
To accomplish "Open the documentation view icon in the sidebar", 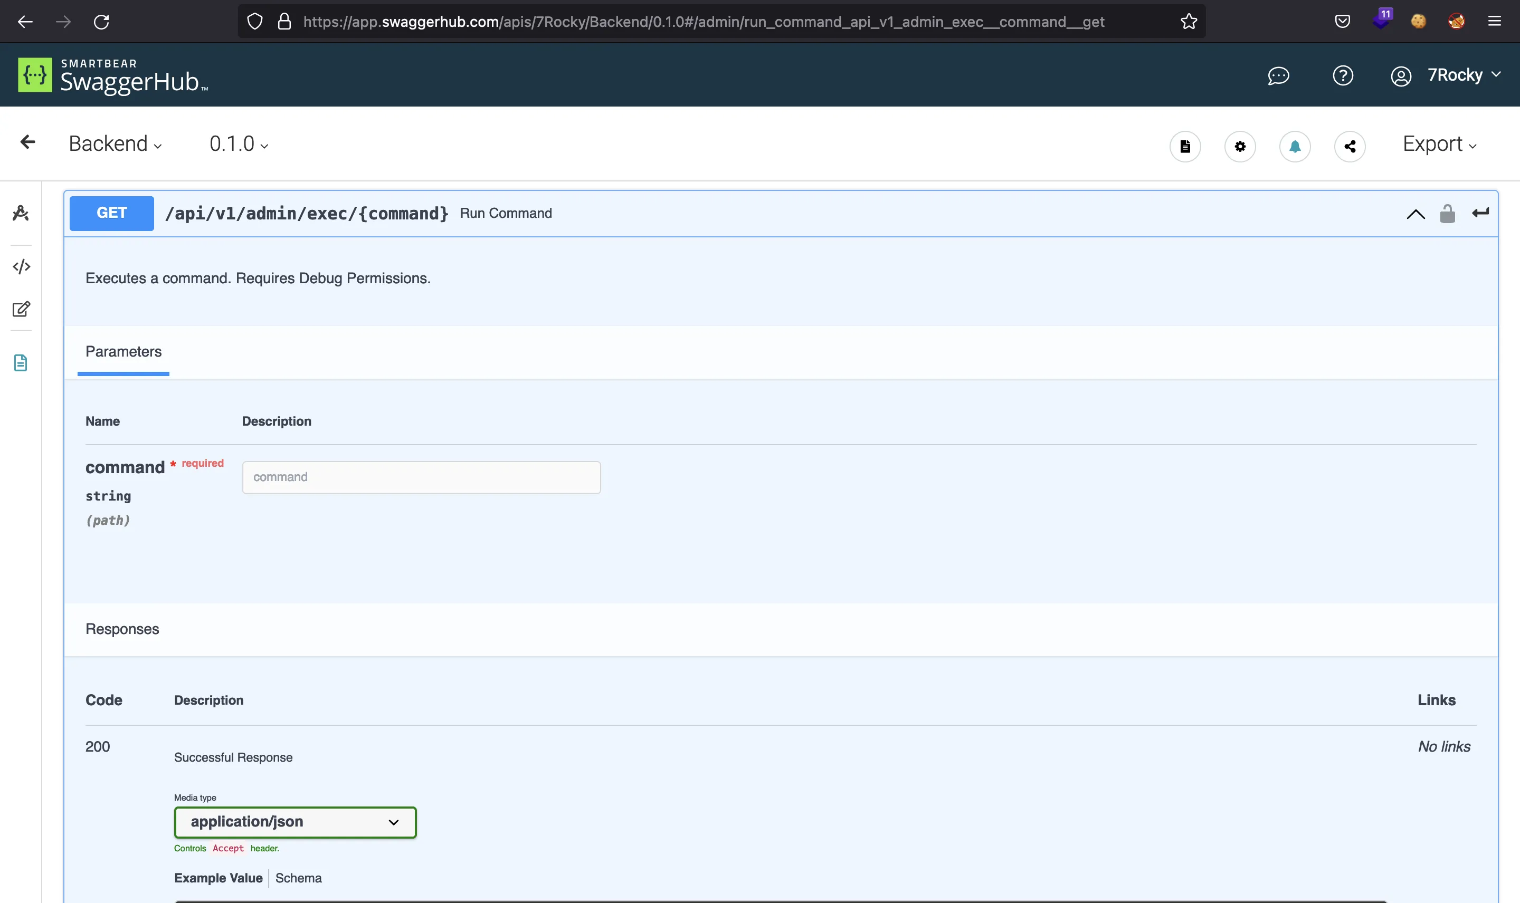I will pyautogui.click(x=21, y=363).
